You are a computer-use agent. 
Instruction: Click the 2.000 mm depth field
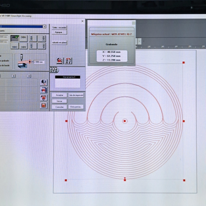38,62
